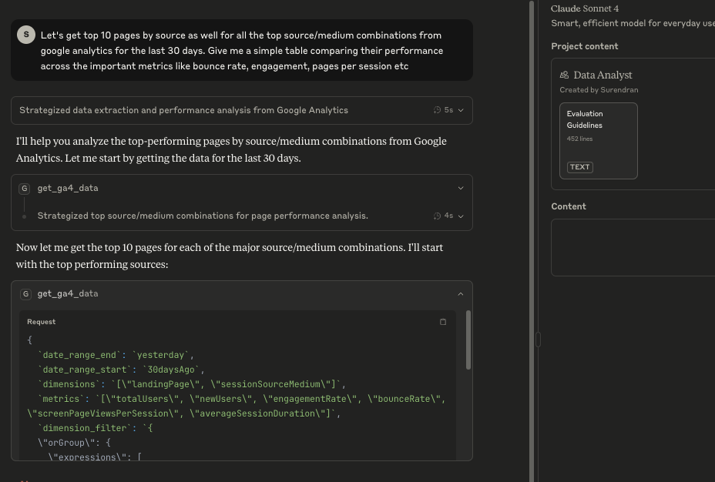Viewport: 715px width, 482px height.
Task: Click the clock icon next to 4s
Action: [x=437, y=216]
